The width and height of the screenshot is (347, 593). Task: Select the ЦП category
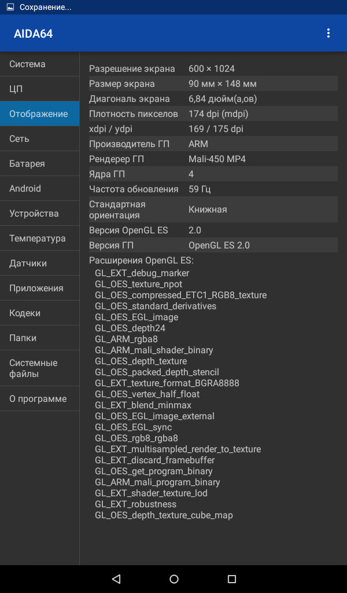40,89
